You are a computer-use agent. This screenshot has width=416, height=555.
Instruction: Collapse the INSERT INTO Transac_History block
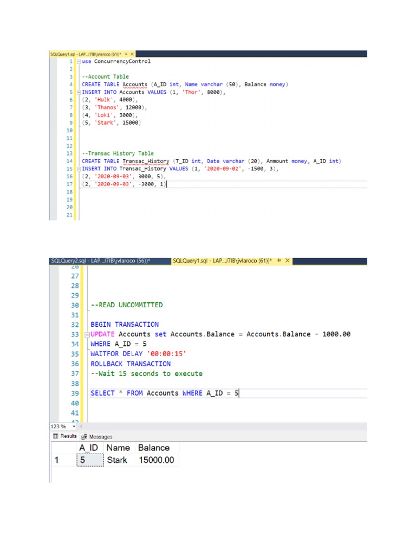(79, 169)
